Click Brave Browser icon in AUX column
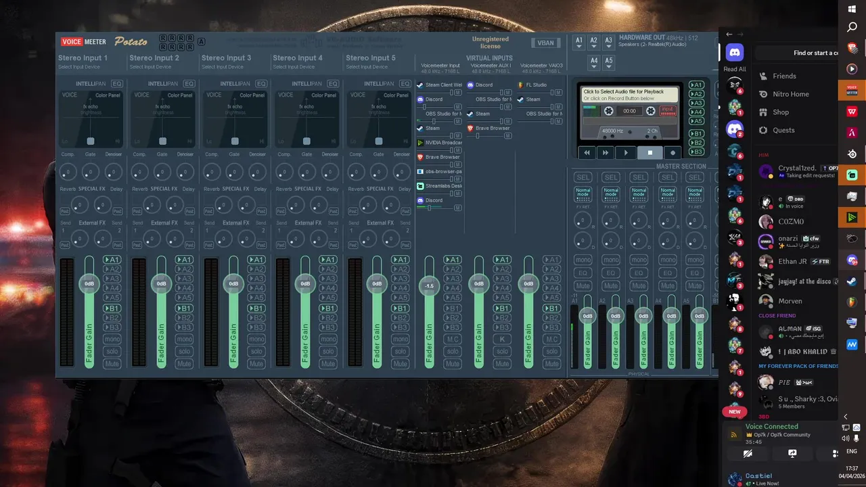 [470, 129]
